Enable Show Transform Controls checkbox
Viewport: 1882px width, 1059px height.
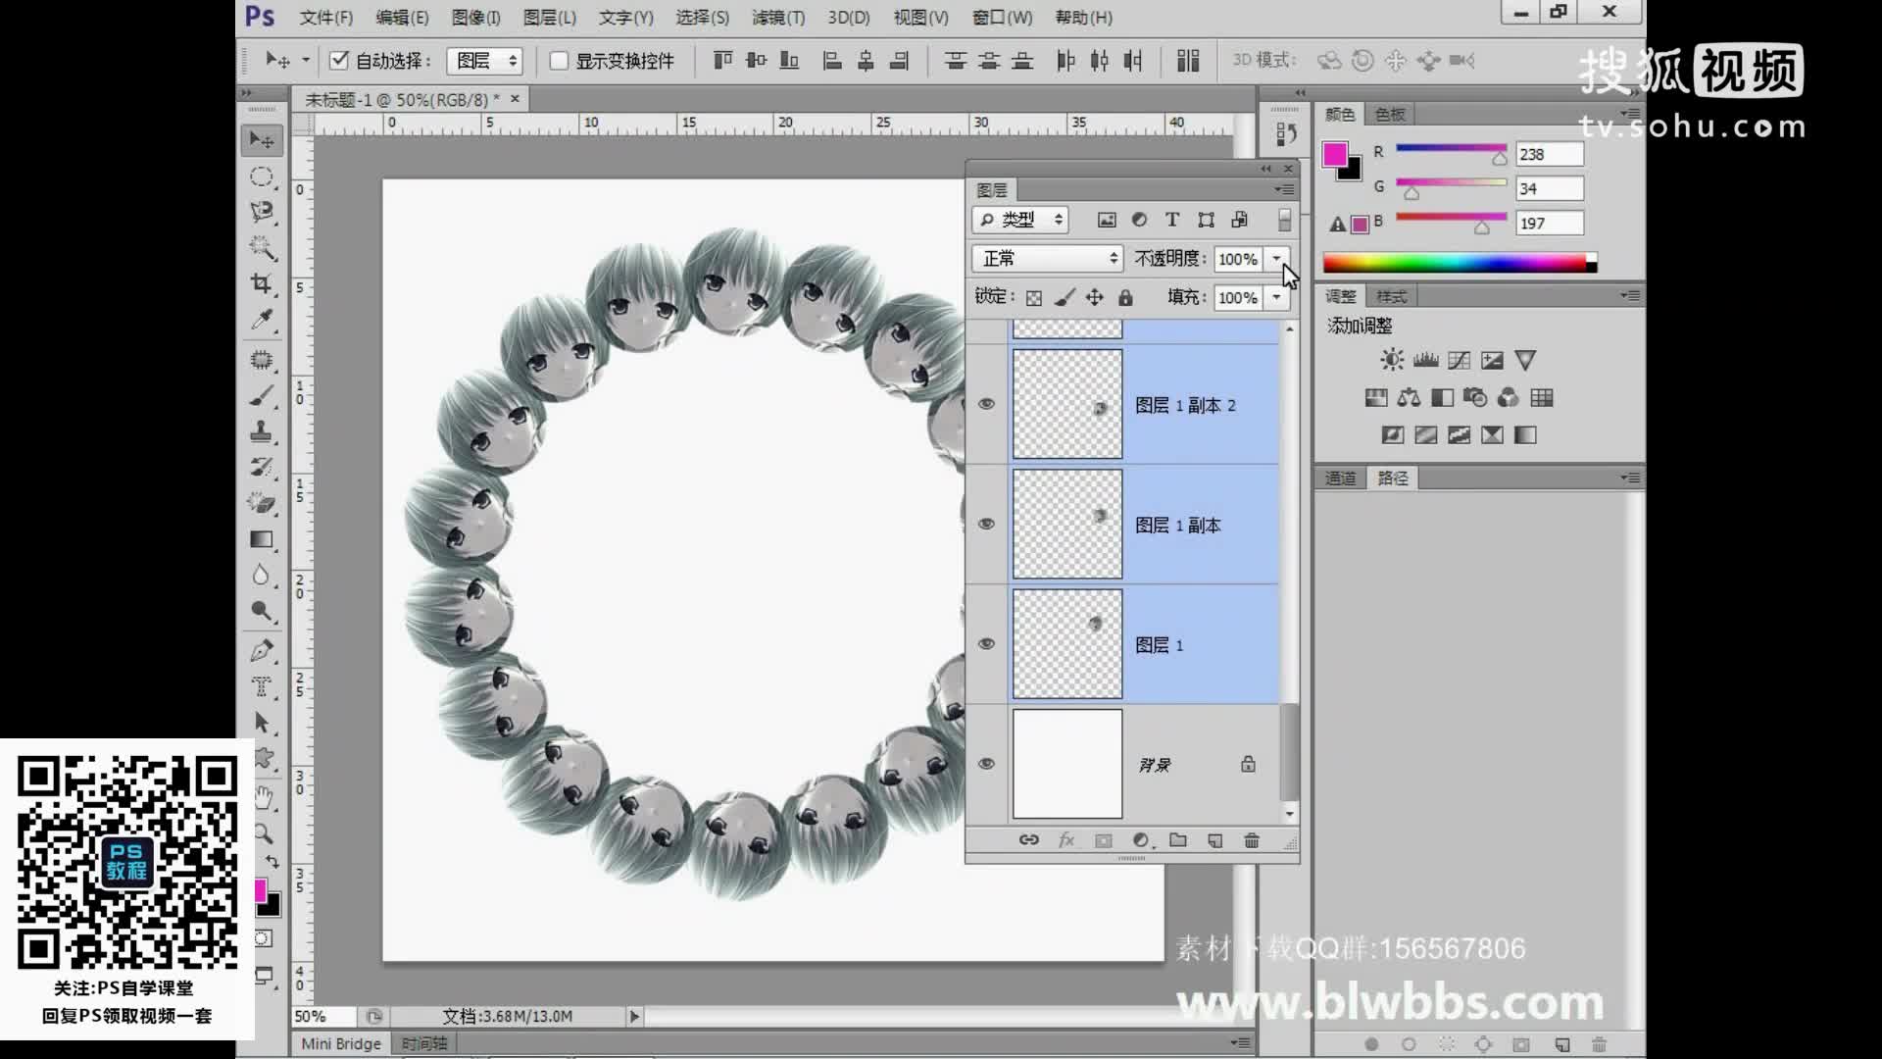[559, 61]
